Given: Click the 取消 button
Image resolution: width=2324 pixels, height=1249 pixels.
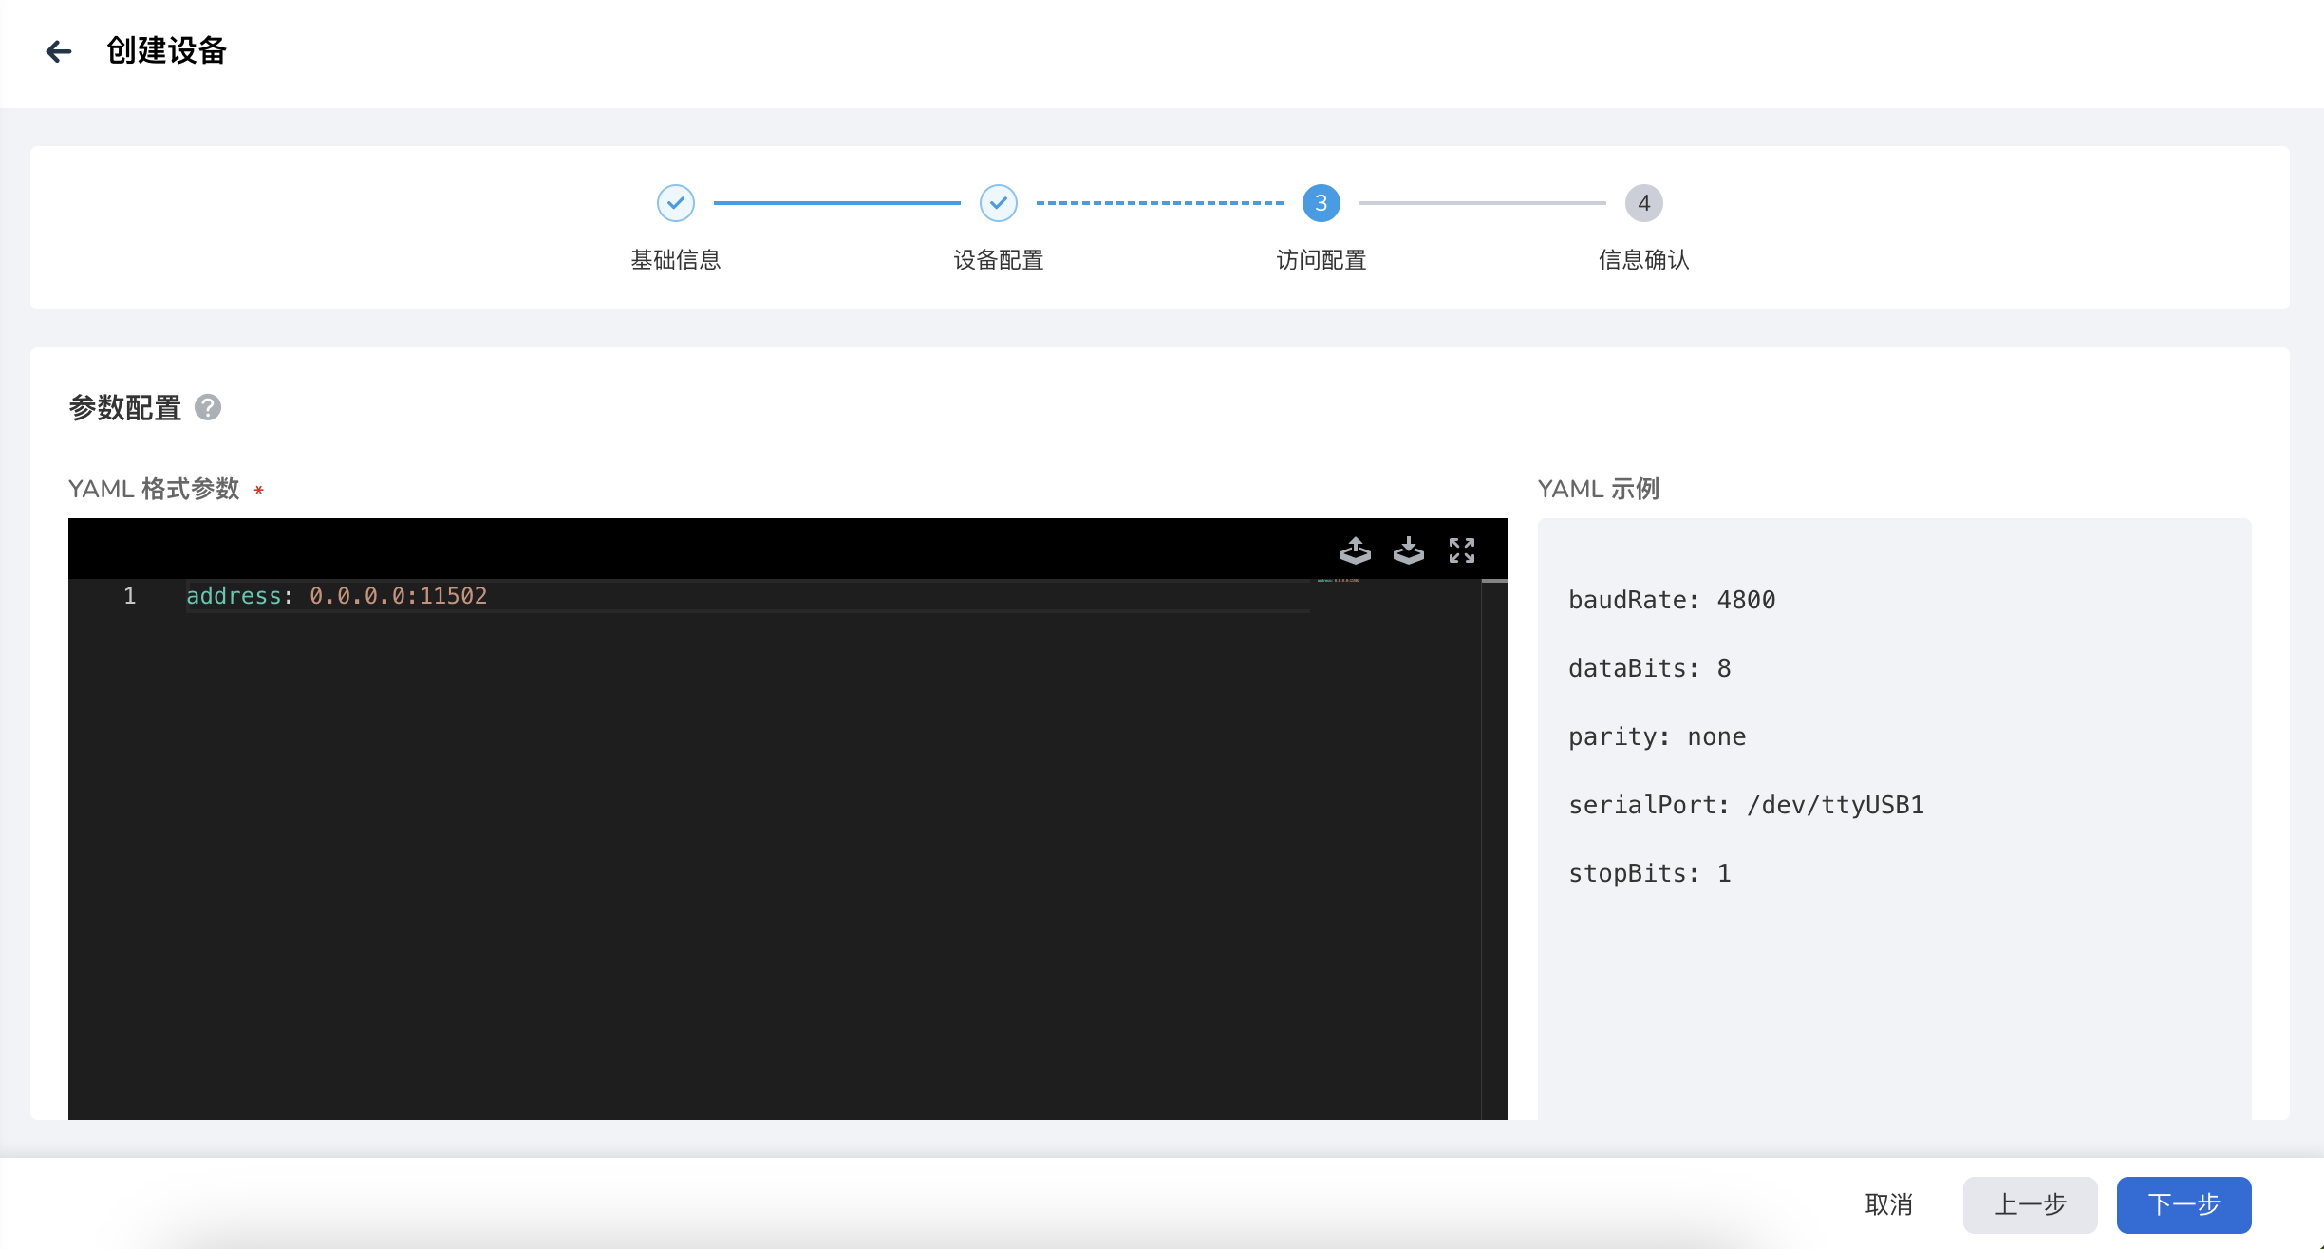Looking at the screenshot, I should coord(1889,1204).
